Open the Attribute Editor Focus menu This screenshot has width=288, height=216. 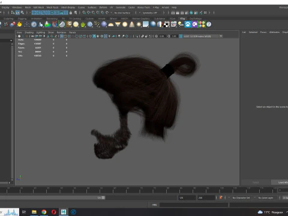click(263, 32)
